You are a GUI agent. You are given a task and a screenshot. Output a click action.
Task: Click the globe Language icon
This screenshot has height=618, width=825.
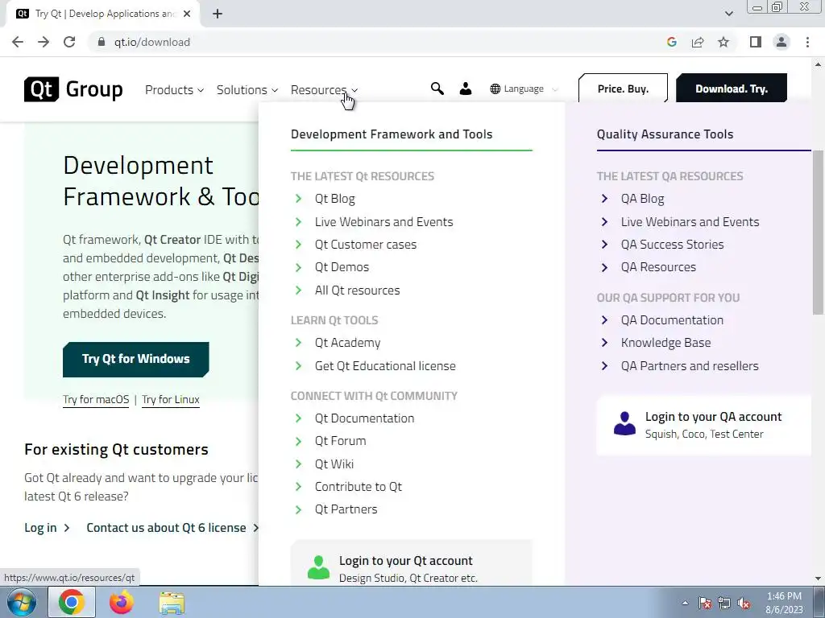tap(495, 89)
